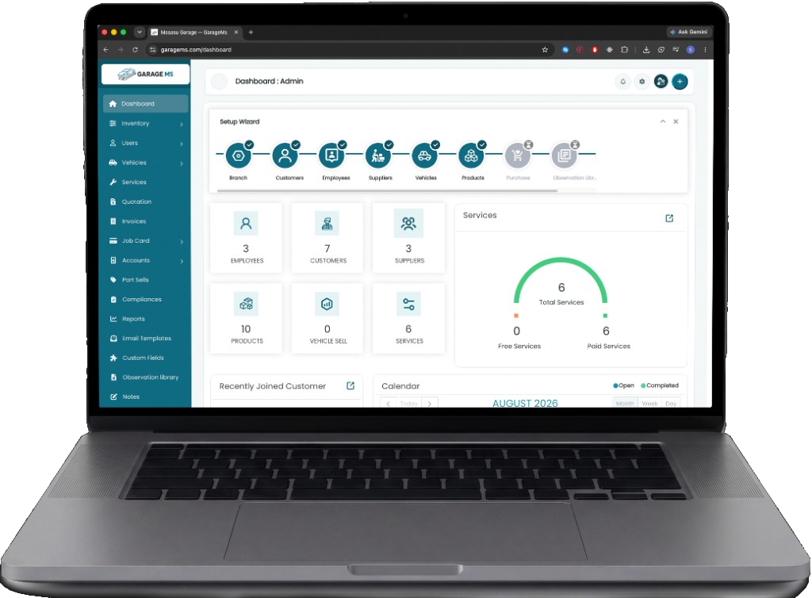812x598 pixels.
Task: Open browser downloads icon
Action: [646, 50]
